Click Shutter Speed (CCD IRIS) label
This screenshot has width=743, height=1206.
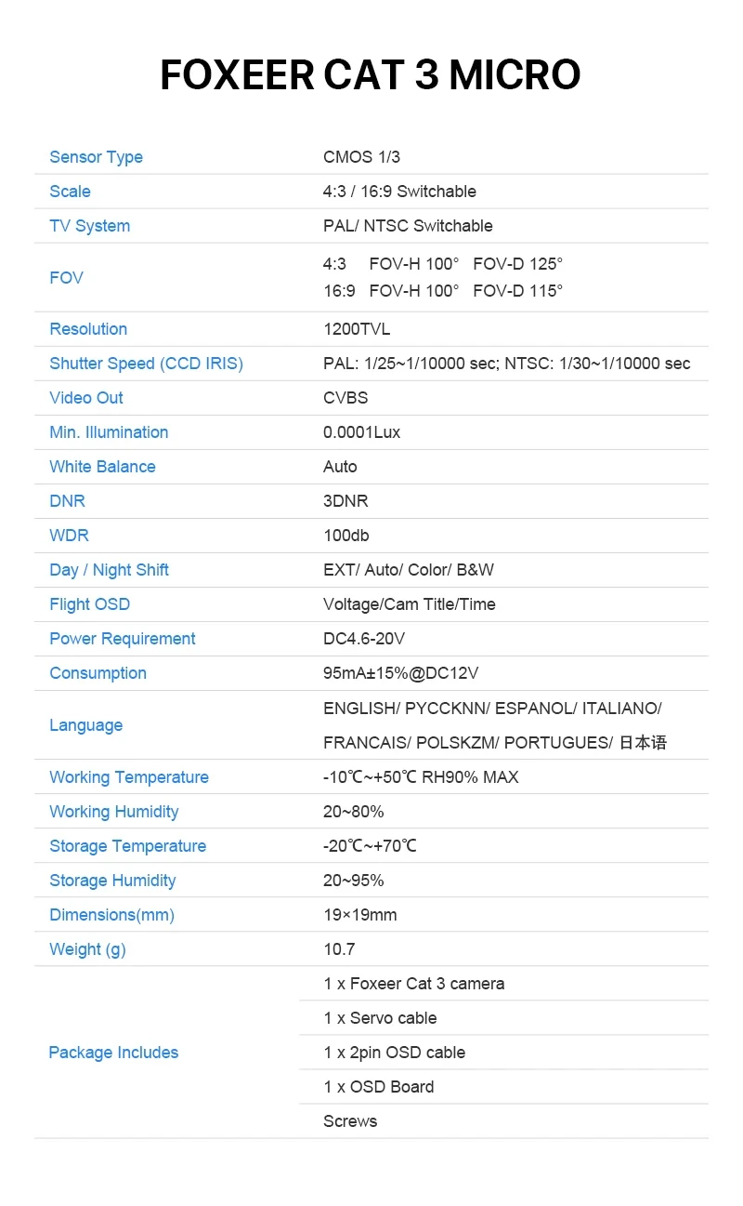click(146, 364)
